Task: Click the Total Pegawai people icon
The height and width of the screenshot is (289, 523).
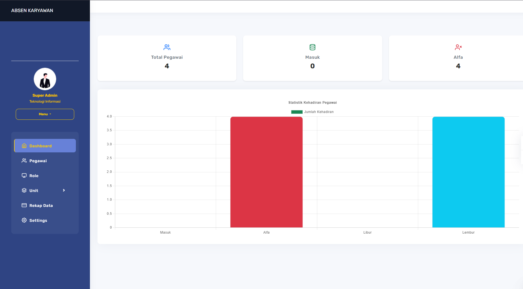Action: [x=167, y=47]
